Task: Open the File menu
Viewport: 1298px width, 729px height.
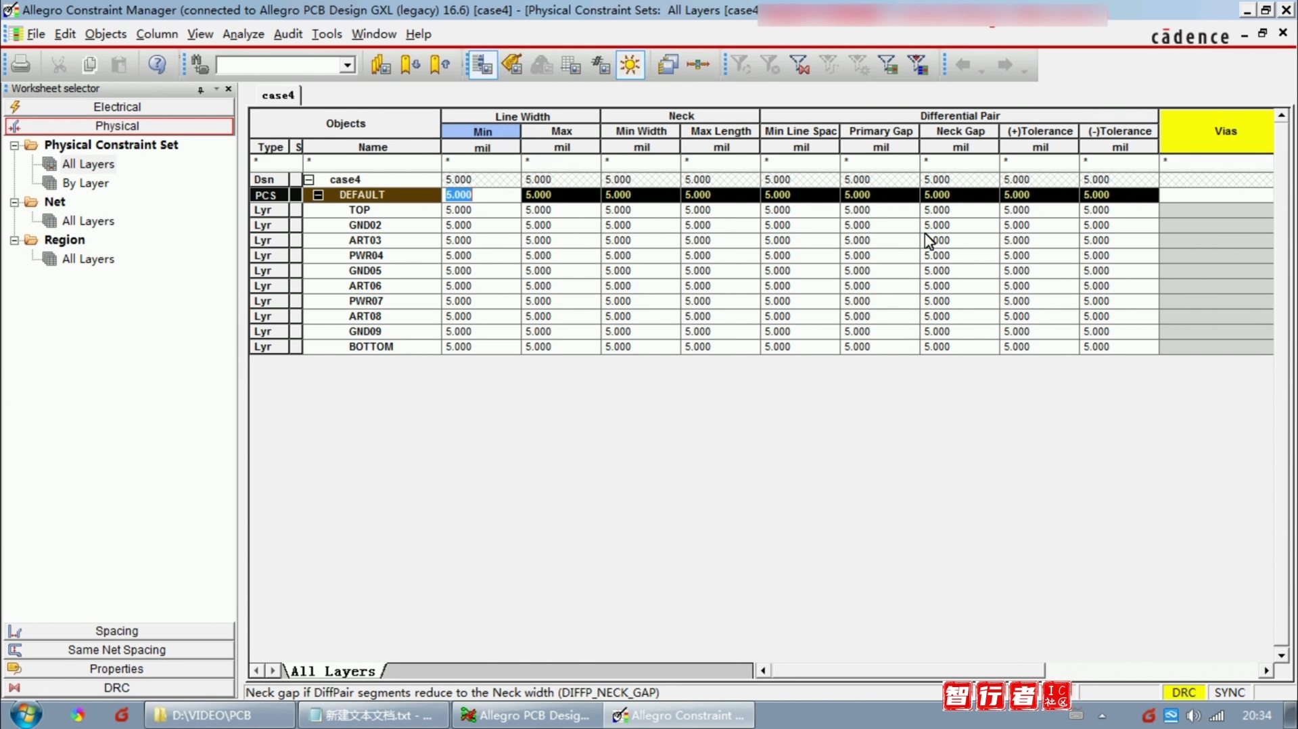Action: [36, 34]
